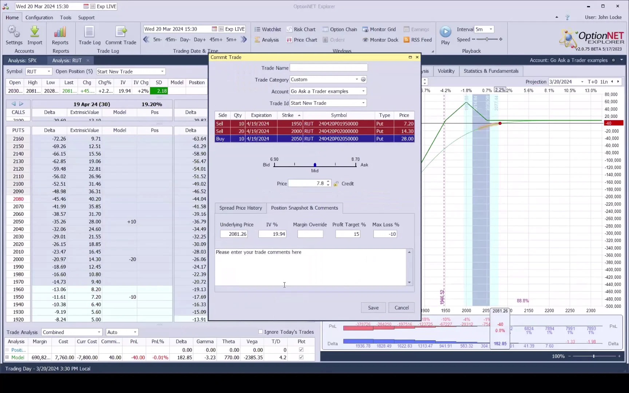Toggle Plot checkbox for the Model row
The width and height of the screenshot is (629, 393).
point(301,358)
